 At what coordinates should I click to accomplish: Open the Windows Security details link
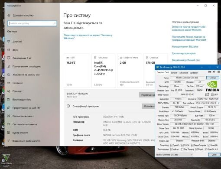click(x=88, y=36)
